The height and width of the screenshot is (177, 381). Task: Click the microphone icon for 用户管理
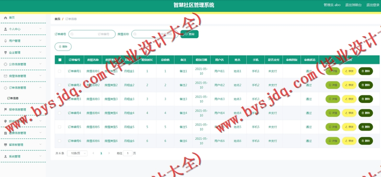6,41
